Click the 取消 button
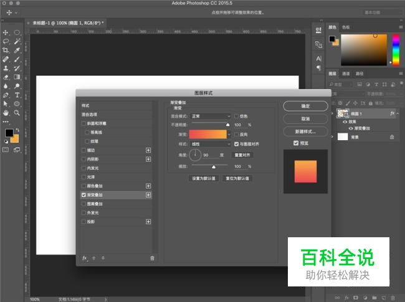 [x=305, y=119]
